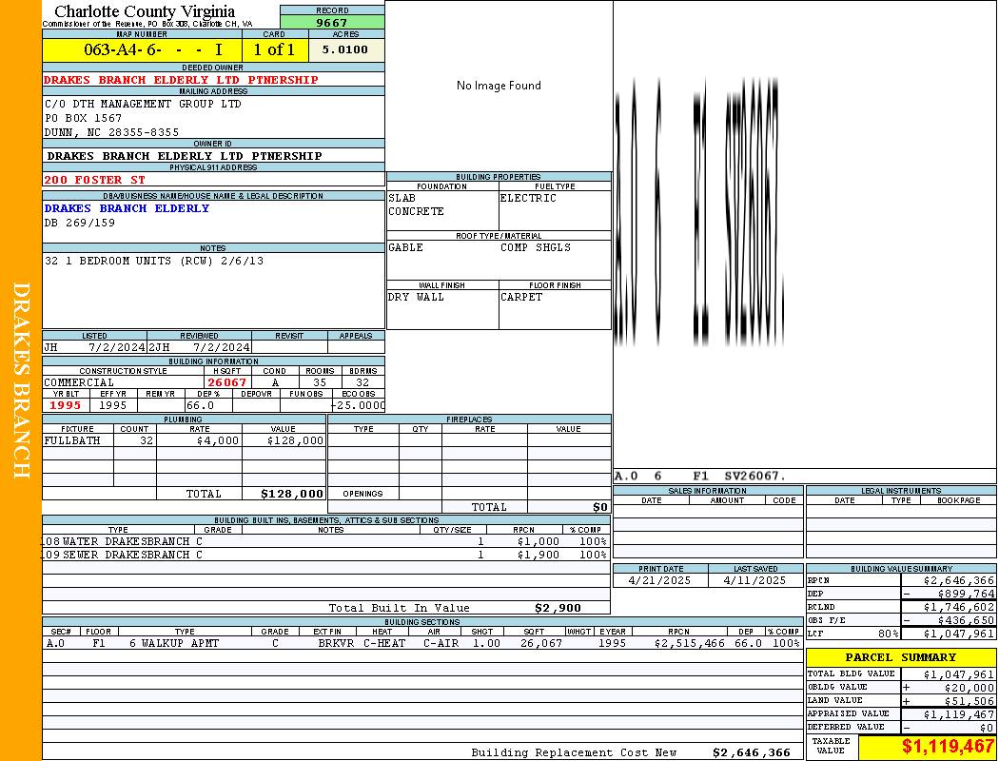Click the fireplaces total $0
This screenshot has height=761, width=999.
tap(600, 508)
